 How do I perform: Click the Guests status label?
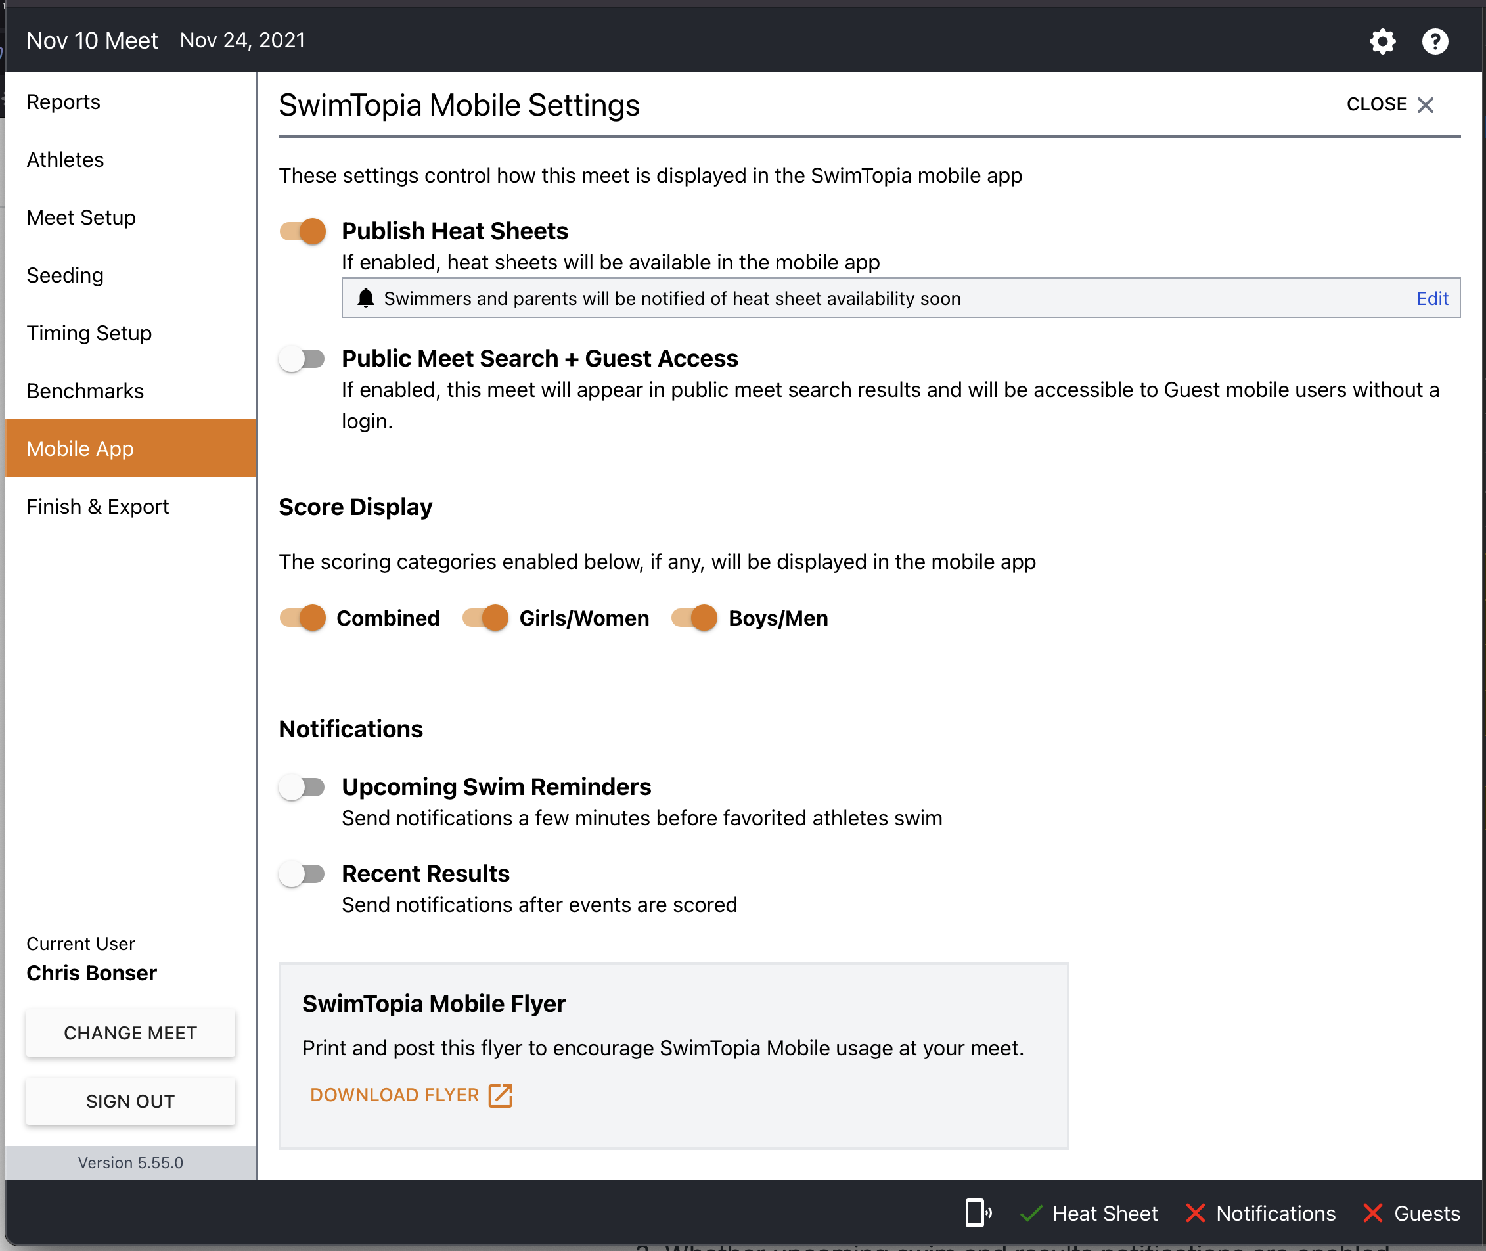[x=1426, y=1214]
